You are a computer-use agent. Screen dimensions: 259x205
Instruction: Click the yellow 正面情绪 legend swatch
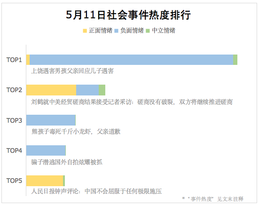[85, 31]
